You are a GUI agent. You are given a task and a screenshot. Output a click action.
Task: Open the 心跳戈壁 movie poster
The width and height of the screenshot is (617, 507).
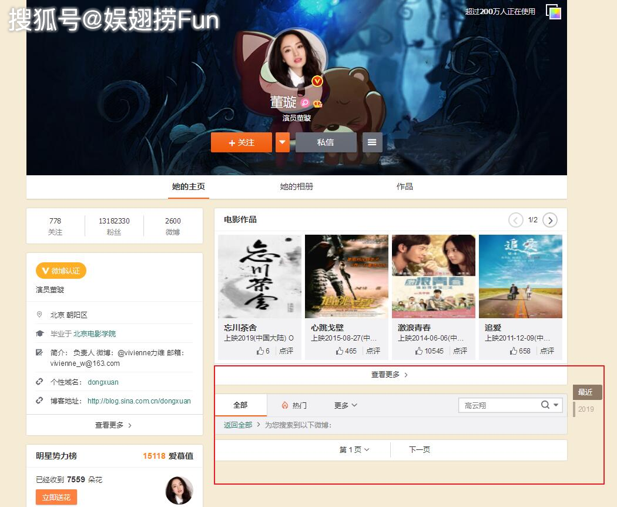[347, 276]
